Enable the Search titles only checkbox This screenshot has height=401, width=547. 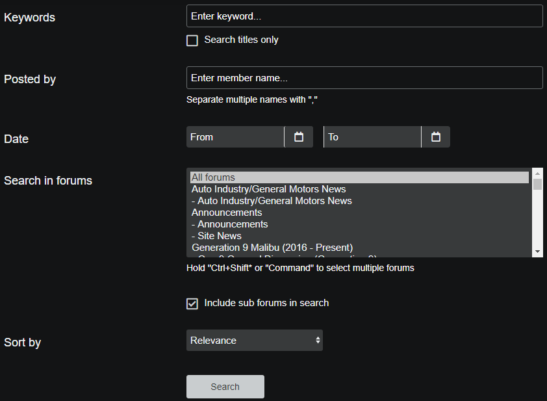point(192,40)
